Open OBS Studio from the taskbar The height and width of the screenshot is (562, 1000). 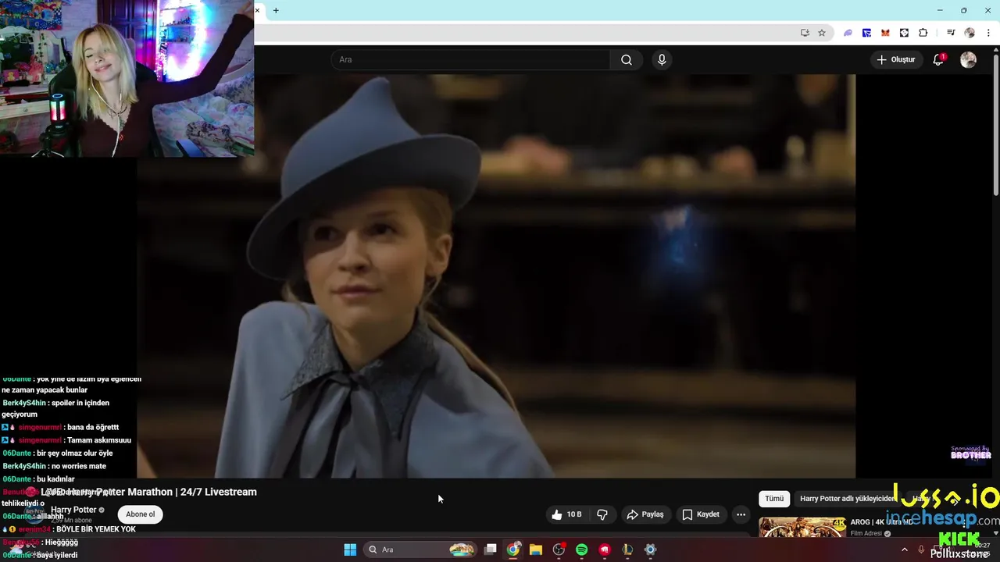pos(559,550)
